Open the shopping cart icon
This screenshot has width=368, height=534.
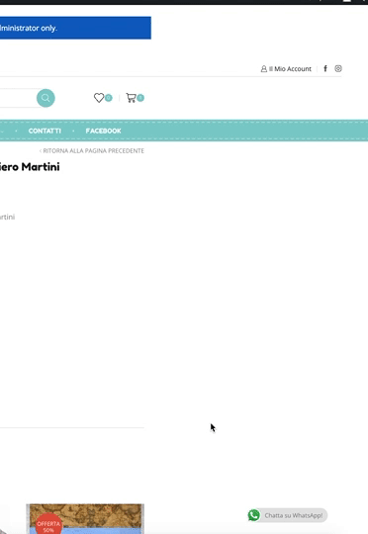tap(131, 98)
